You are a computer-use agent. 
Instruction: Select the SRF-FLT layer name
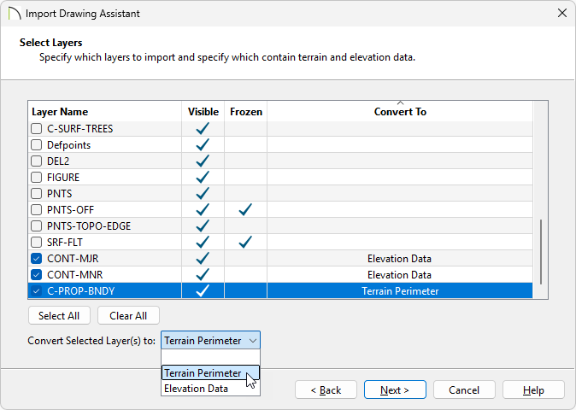tap(65, 243)
